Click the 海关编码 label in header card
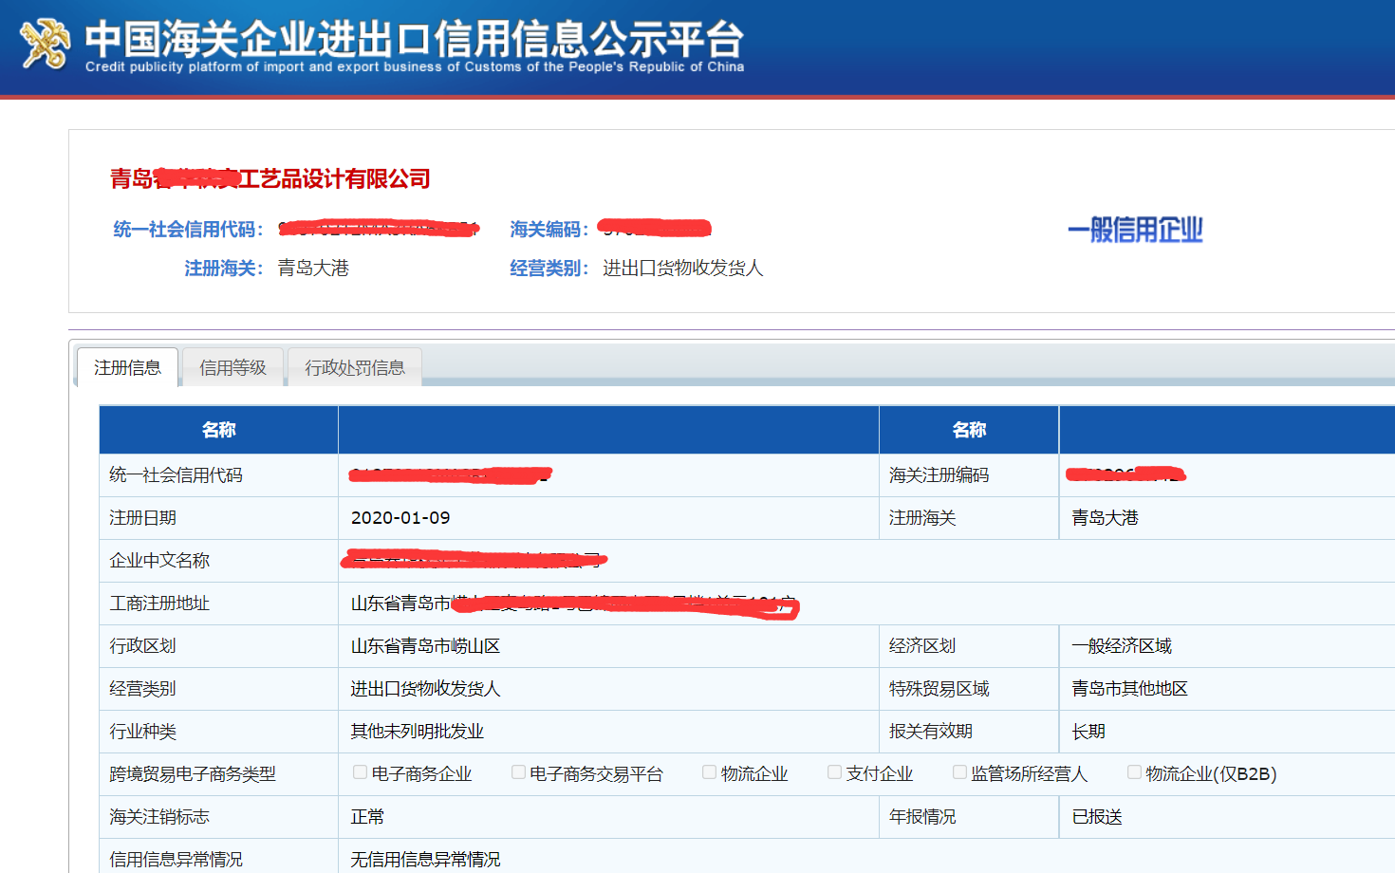 pyautogui.click(x=549, y=229)
